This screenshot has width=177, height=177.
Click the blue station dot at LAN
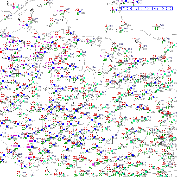[73, 89]
